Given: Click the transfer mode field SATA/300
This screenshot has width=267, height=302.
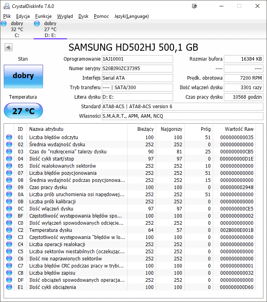Looking at the screenshot, I should 137,88.
